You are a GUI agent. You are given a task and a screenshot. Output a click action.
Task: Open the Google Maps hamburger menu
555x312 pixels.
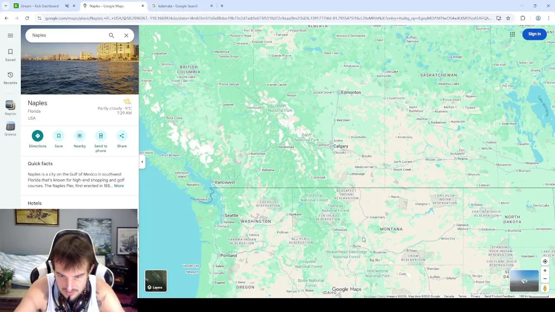[x=10, y=36]
